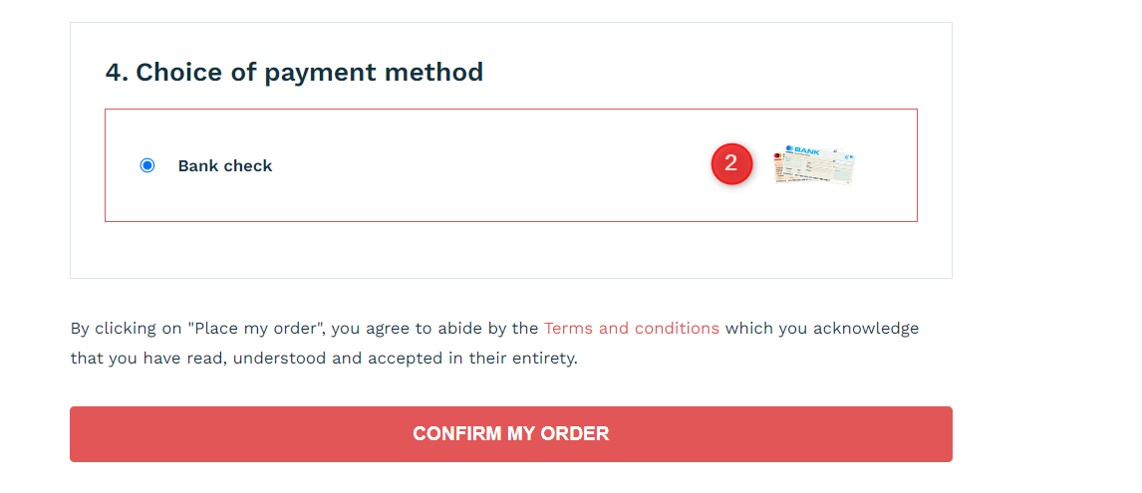Click the red number 2 badge

731,164
